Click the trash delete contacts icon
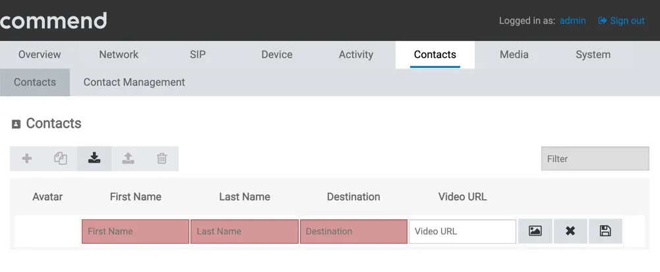The height and width of the screenshot is (272, 660). (162, 159)
